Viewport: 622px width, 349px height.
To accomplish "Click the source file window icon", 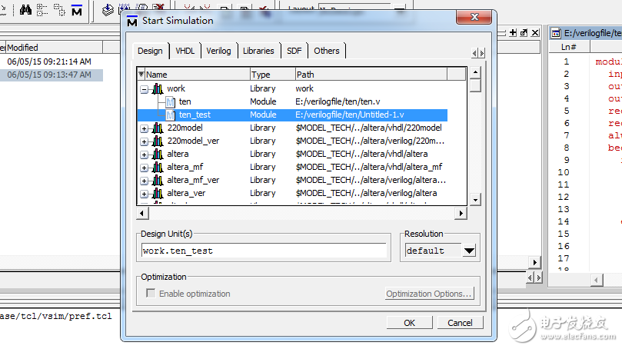I will pyautogui.click(x=556, y=33).
